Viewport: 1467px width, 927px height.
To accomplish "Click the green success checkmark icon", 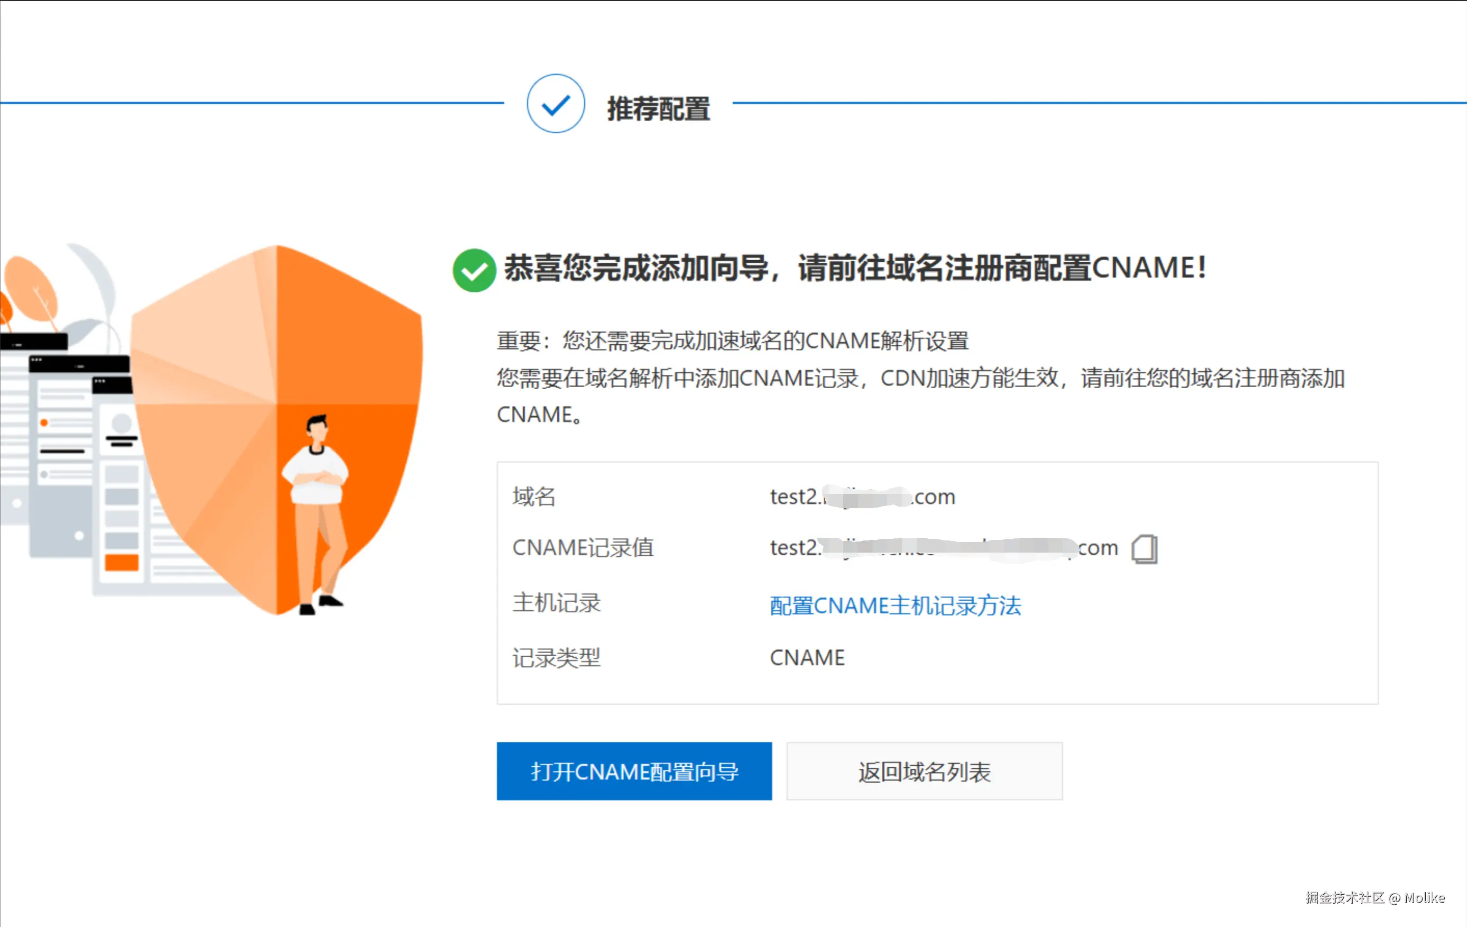I will tap(474, 270).
